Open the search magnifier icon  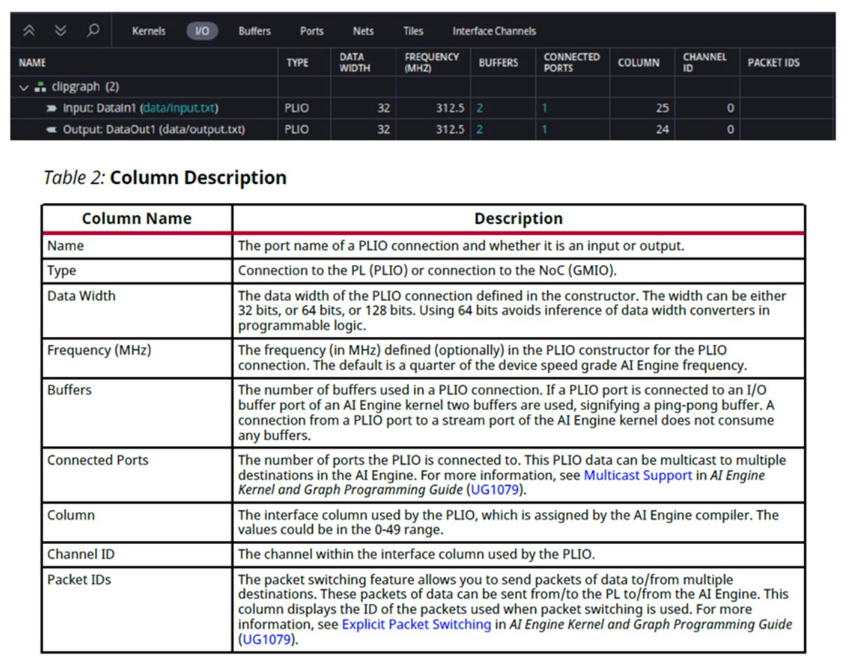92,31
